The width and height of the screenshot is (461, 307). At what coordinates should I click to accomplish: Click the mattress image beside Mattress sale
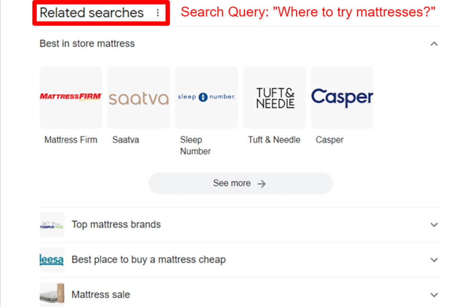click(52, 294)
